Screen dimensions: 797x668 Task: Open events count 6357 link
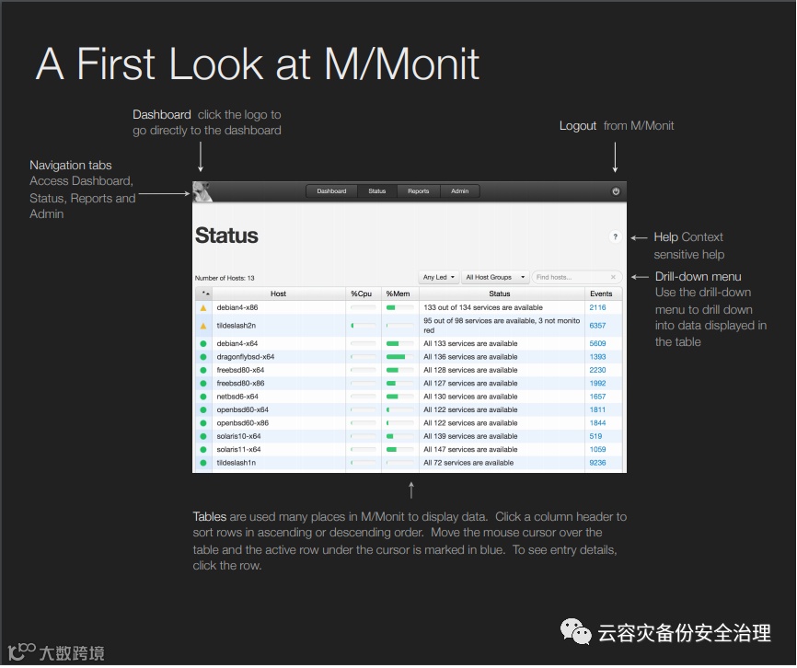click(597, 326)
